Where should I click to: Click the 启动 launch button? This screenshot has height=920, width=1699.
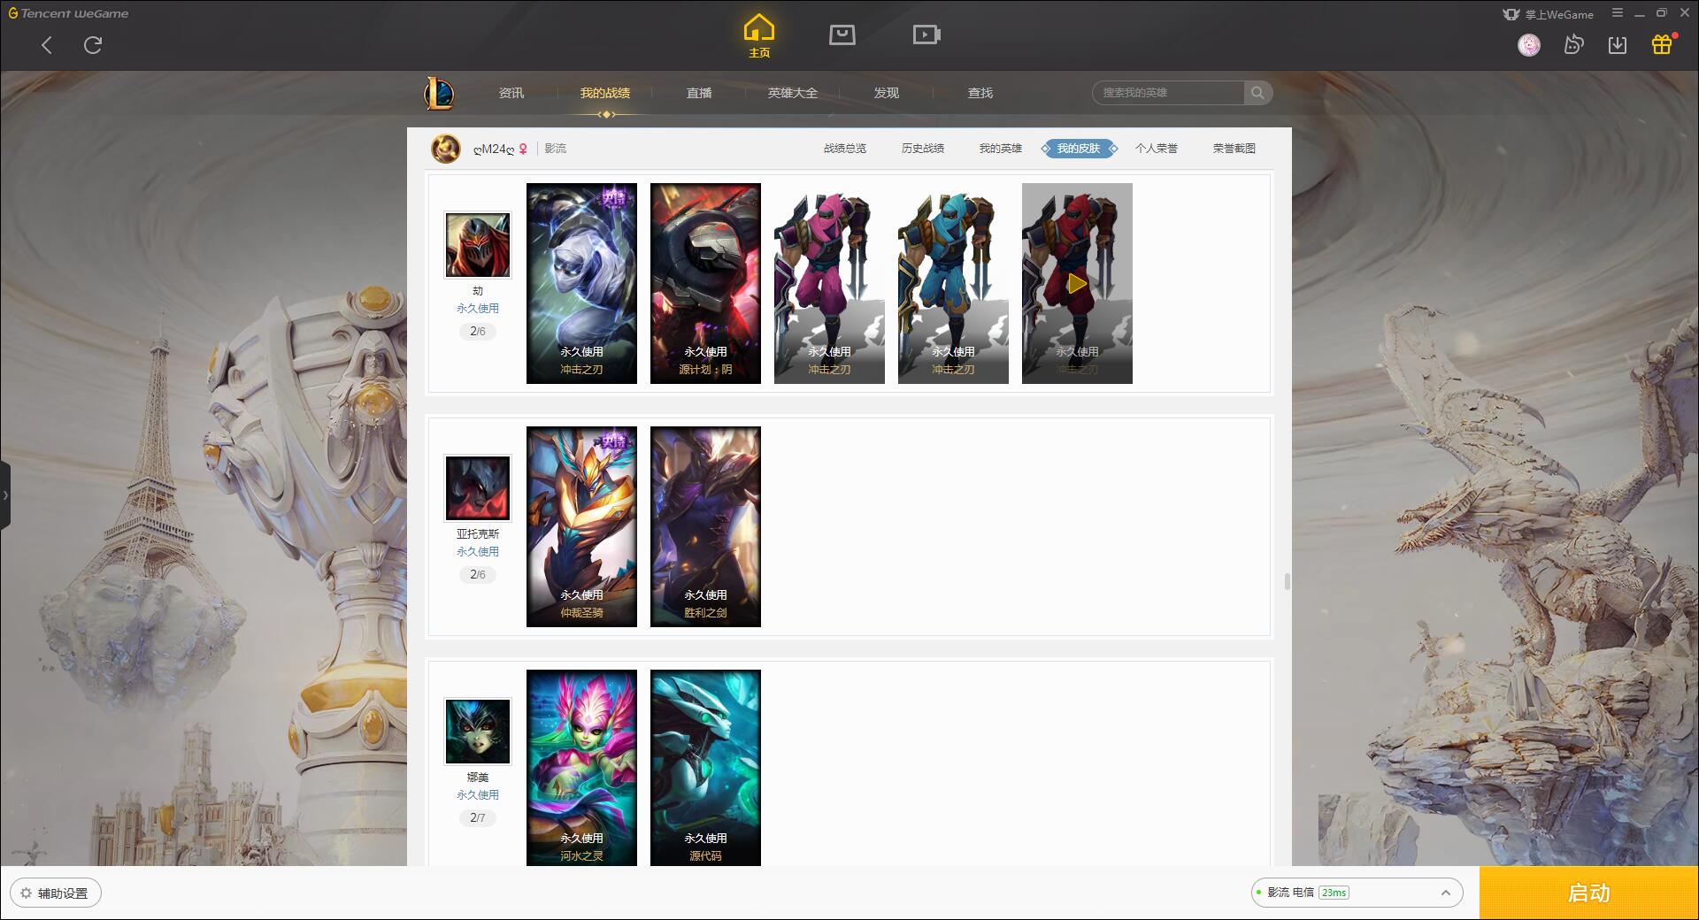[x=1589, y=893]
